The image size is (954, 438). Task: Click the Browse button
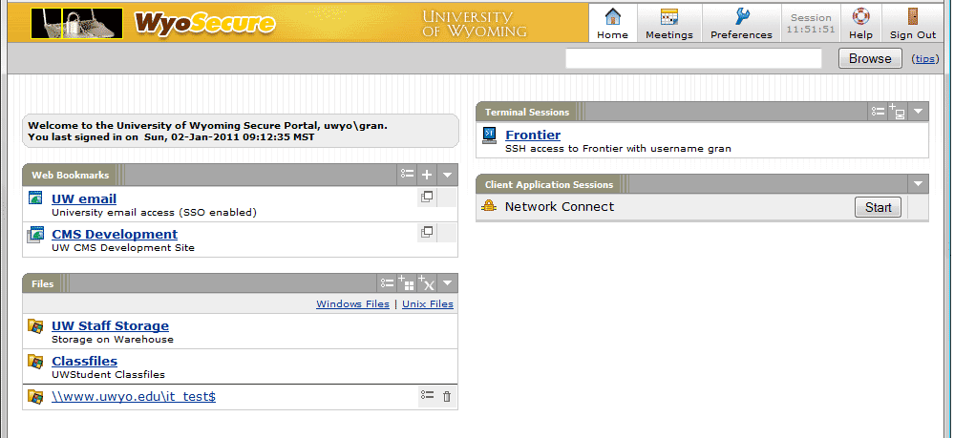[x=870, y=58]
